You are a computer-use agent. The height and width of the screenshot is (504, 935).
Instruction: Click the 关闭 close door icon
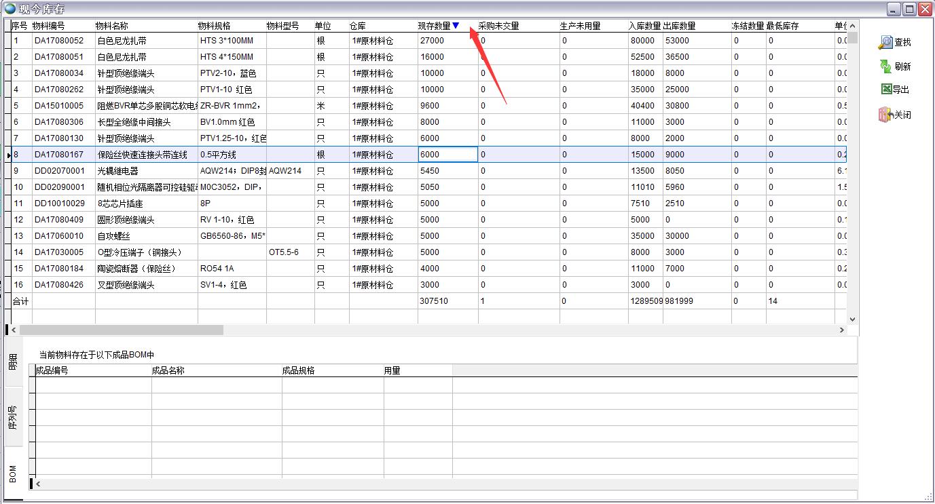pyautogui.click(x=885, y=115)
